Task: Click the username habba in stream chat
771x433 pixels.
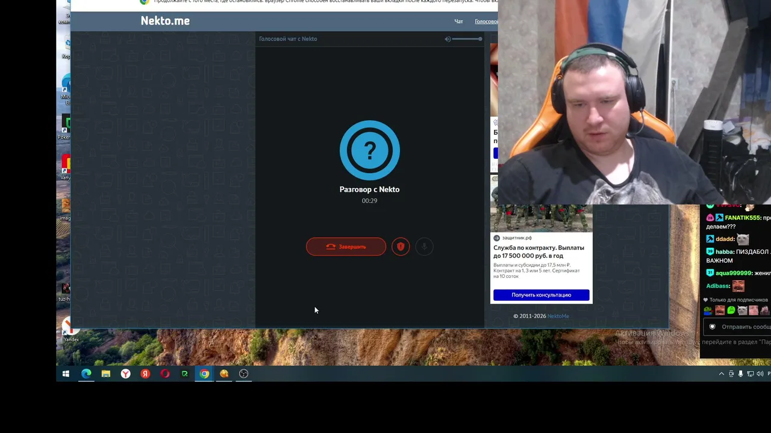Action: click(725, 252)
